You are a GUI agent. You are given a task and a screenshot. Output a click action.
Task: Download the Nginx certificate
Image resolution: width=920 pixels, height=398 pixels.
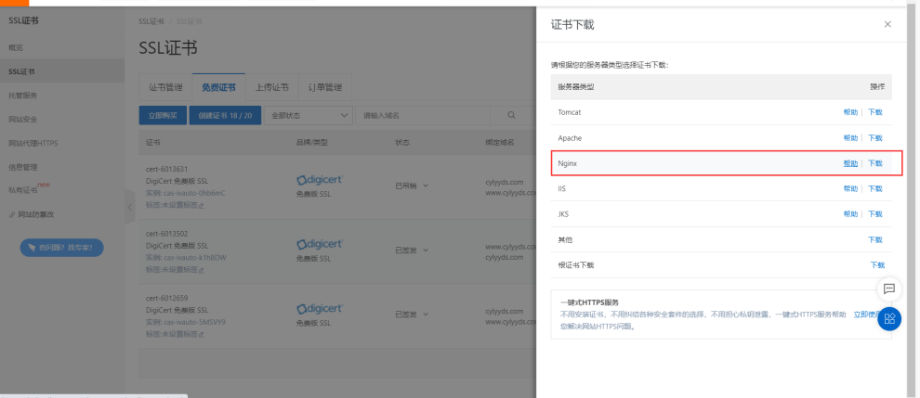coord(875,163)
